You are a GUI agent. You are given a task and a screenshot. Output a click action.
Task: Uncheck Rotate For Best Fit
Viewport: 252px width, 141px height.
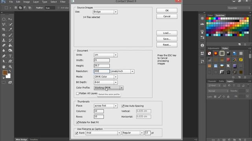coord(78,122)
